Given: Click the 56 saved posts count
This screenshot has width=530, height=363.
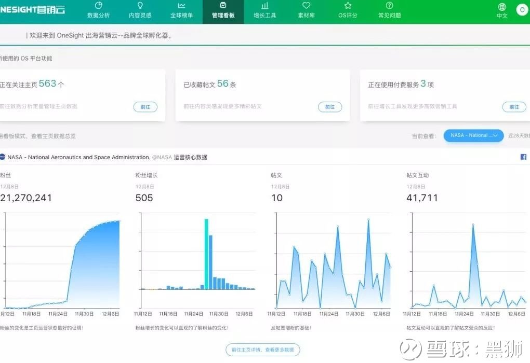Looking at the screenshot, I should 223,83.
